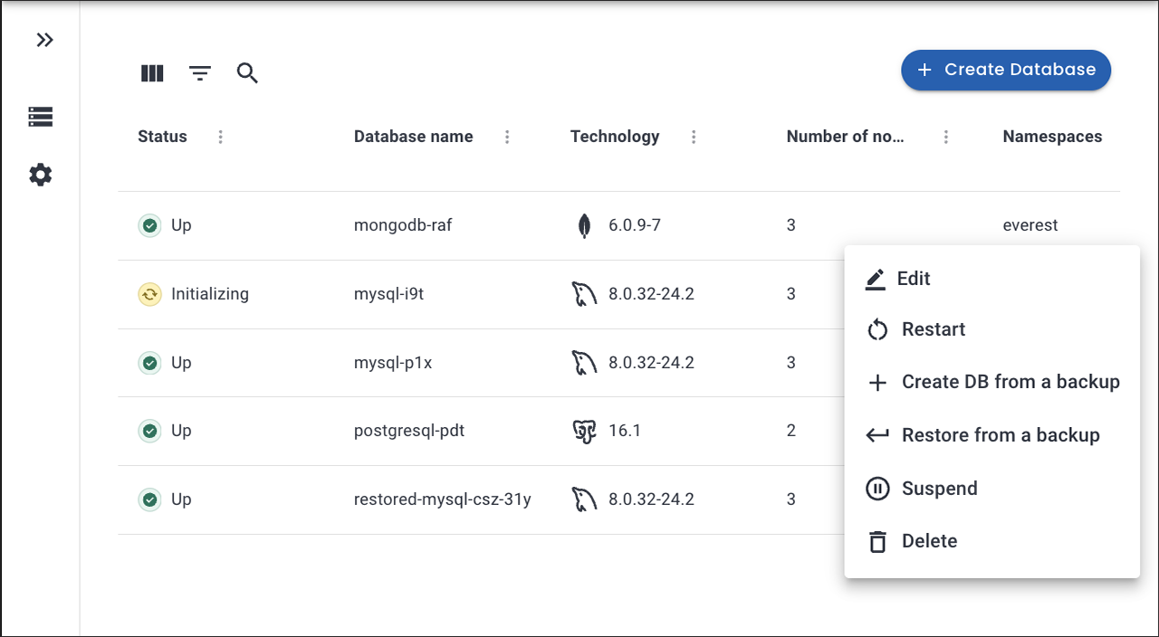Select Create DB from a backup

[1010, 382]
